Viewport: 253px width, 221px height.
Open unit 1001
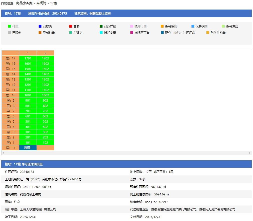point(28,95)
